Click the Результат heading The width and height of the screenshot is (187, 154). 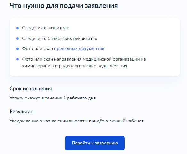click(21, 112)
